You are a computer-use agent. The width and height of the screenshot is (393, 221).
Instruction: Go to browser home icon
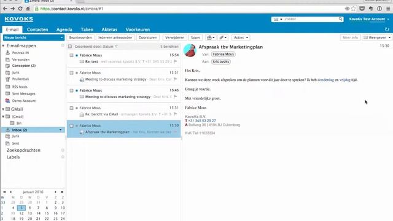tap(28, 9)
